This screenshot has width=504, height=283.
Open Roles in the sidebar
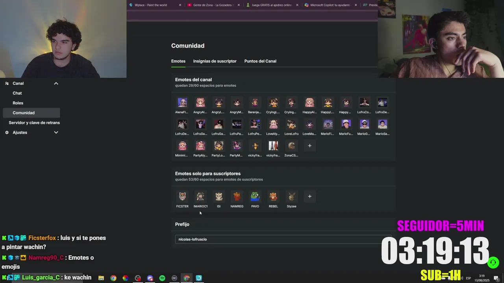[18, 103]
